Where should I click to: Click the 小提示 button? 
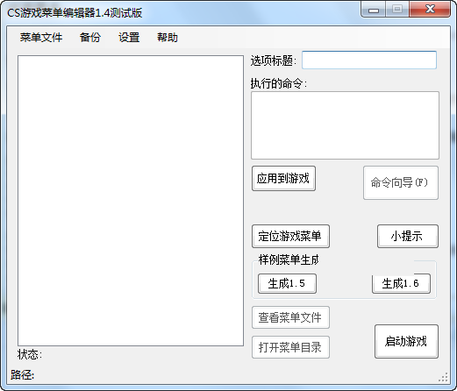[x=408, y=237]
